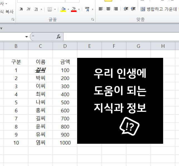Click format painter (서식 복사) button
179x166 pixels.
pos(7,11)
